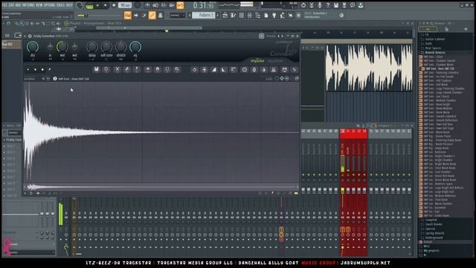The image size is (476, 268).
Task: Click the Convolver normalize icon with vertical arrows
Action: click(205, 69)
